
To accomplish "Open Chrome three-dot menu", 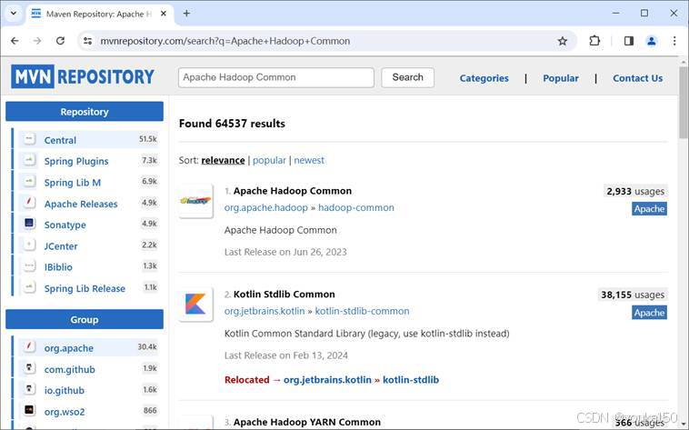I will click(674, 41).
